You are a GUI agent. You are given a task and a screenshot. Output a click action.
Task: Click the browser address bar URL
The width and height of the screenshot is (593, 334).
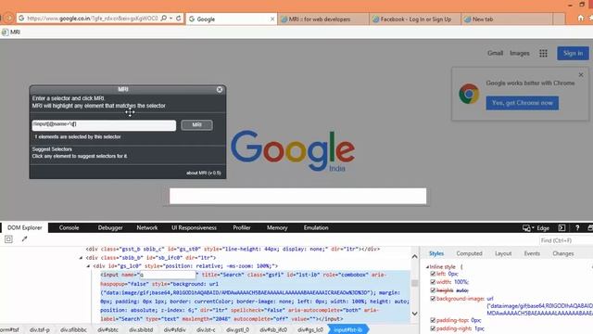[x=93, y=19]
